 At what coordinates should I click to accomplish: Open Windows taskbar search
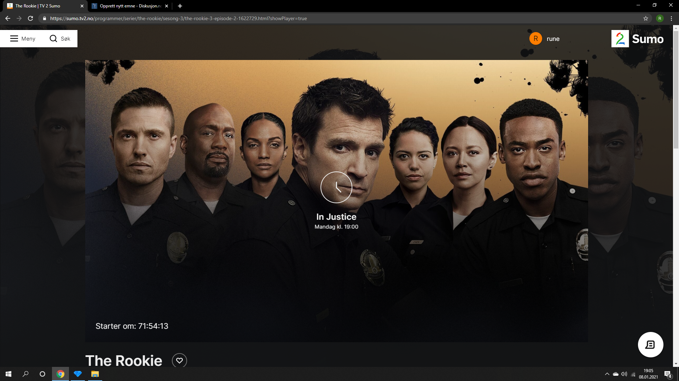[25, 374]
